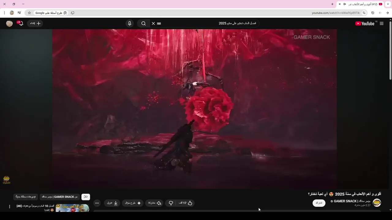The image size is (392, 220).
Task: Select the YouTube tab '(412) أقوى و أهم الألعاب'
Action: [360, 4]
